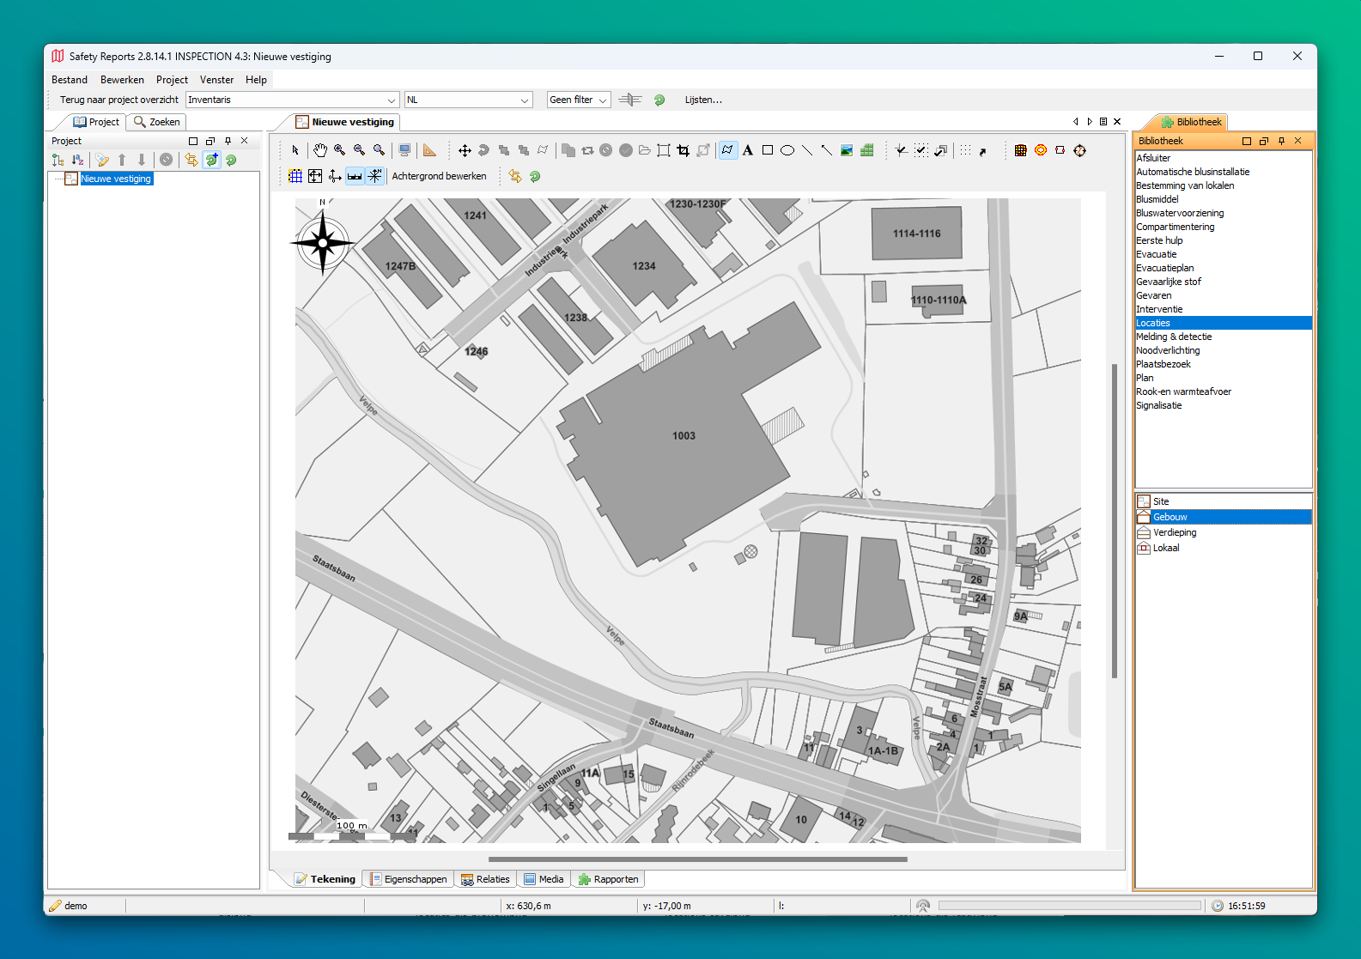Open the NL language dropdown

tap(468, 100)
